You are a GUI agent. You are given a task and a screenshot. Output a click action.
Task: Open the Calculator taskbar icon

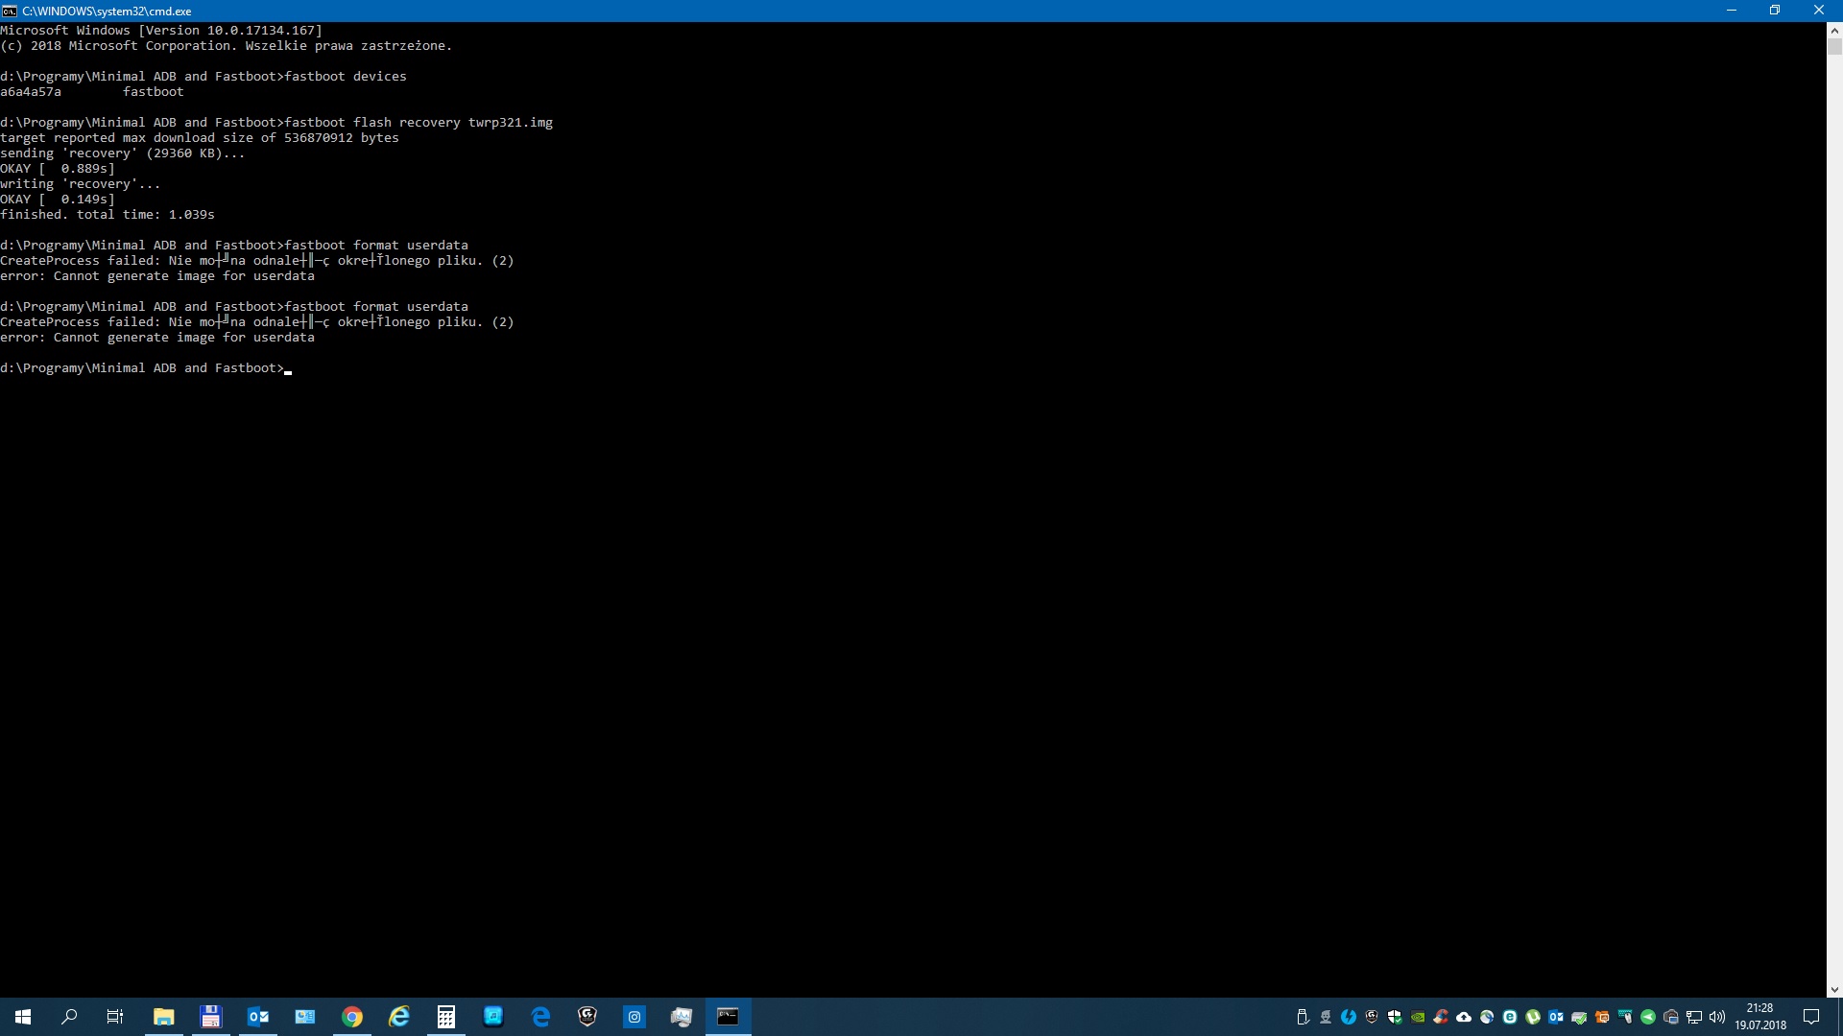pyautogui.click(x=446, y=1017)
